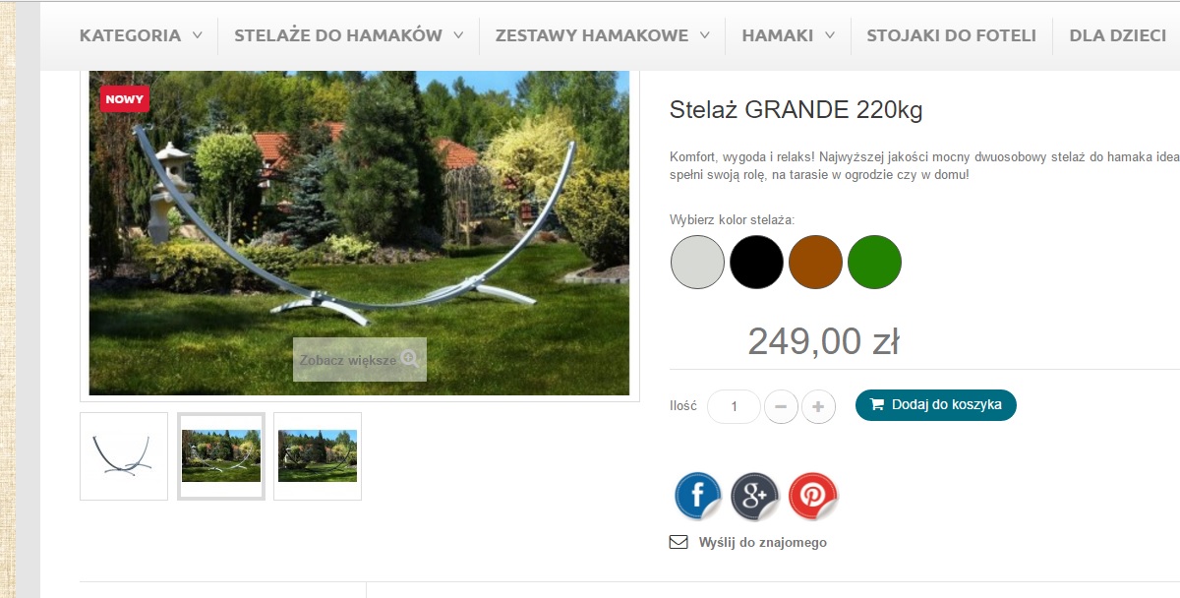Click the red NOWY badge on image

click(124, 98)
